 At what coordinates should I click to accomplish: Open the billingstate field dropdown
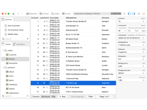143,59
